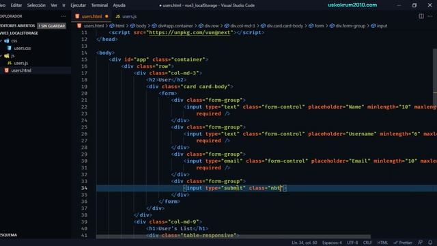This screenshot has height=246, width=437.
Task: Open the unpkg.com vue@next script link
Action: tap(190, 33)
